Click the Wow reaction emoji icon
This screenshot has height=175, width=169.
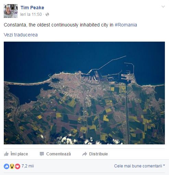click(x=12, y=166)
